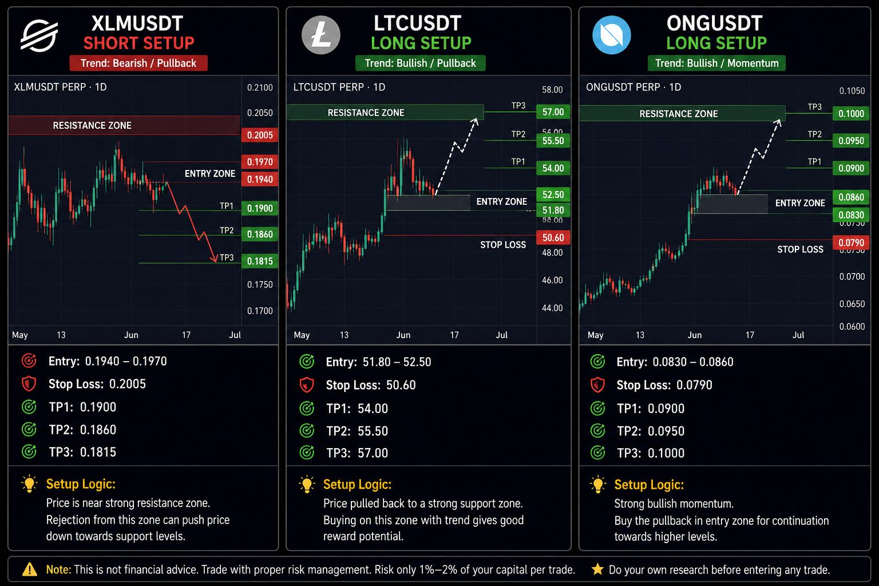Viewport: 879px width, 586px height.
Task: Click the lightbulb icon in the ONGUSDT Setup Logic
Action: 598,485
